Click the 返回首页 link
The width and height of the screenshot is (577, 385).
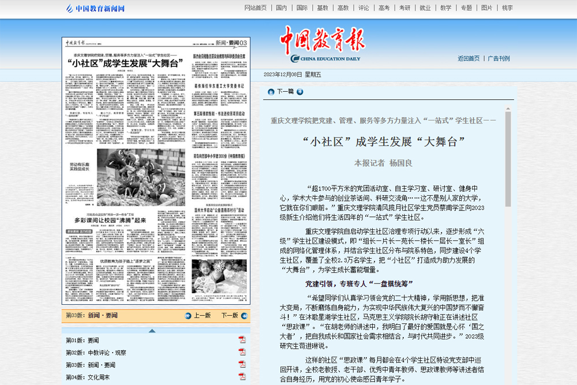point(469,58)
